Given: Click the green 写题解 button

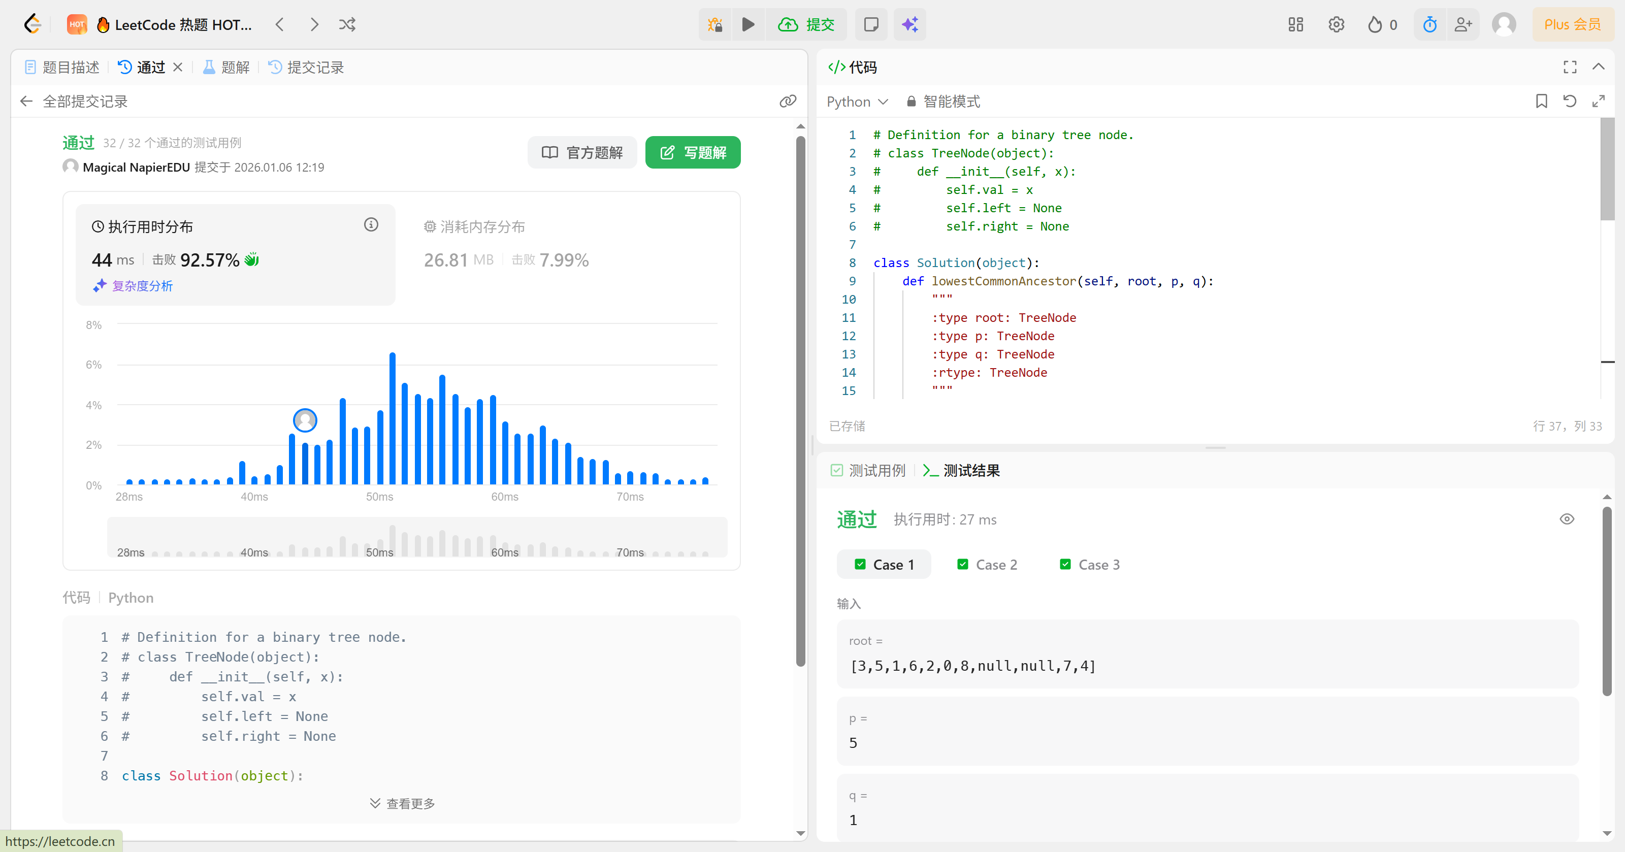Looking at the screenshot, I should tap(692, 153).
